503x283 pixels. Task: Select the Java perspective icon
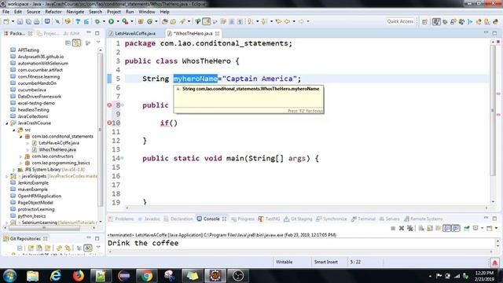(x=436, y=21)
